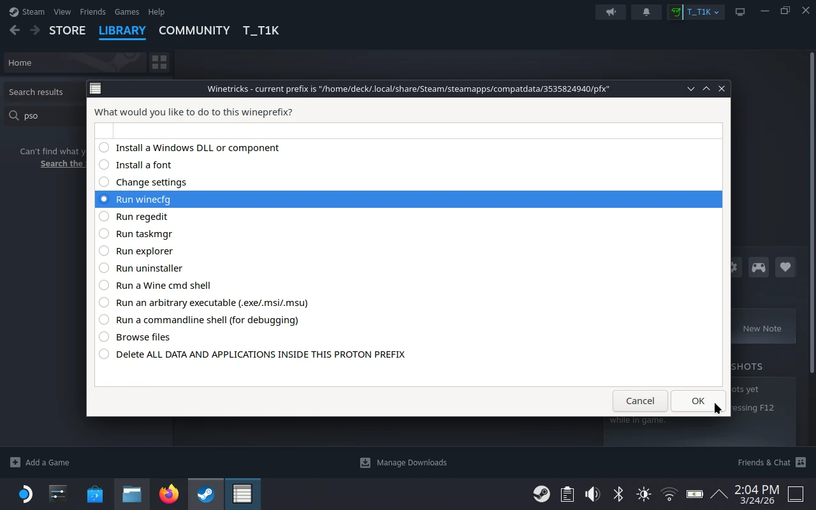Switch to the COMMUNITY tab
816x510 pixels.
pos(194,30)
